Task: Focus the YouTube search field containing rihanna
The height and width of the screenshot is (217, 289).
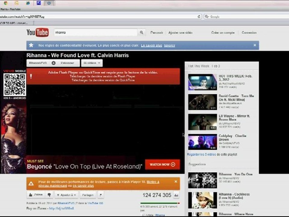Action: pyautogui.click(x=96, y=33)
